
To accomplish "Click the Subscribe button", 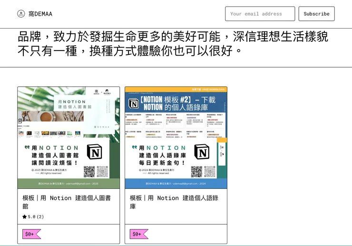I will [x=316, y=14].
